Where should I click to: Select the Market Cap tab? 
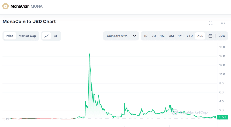[27, 36]
